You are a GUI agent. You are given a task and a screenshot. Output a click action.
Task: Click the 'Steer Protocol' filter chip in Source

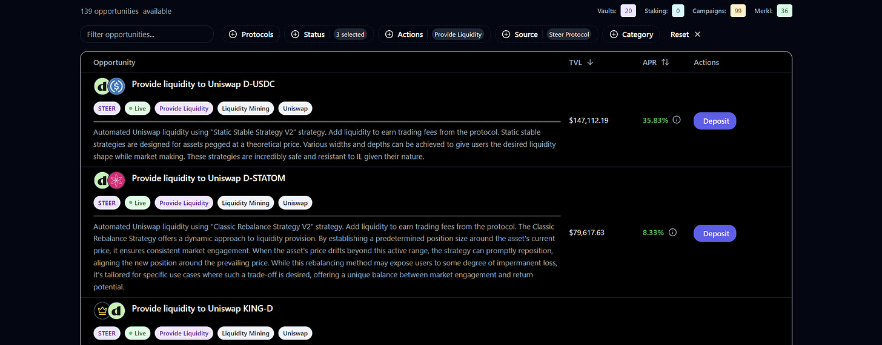(569, 34)
